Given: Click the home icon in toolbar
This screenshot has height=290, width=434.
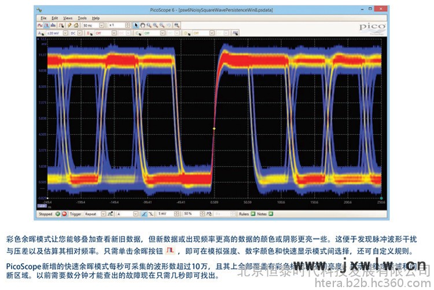Looking at the screenshot, I should pos(76,25).
